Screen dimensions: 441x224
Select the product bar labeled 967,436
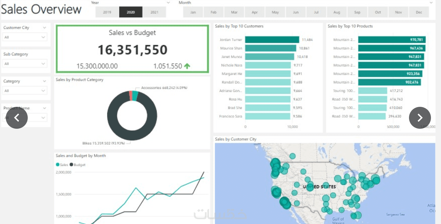point(392,48)
